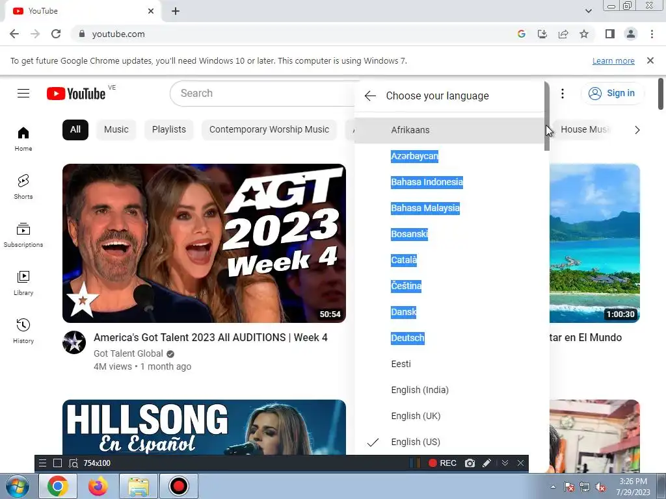Screen dimensions: 666x499
Task: Click browser Back arrow
Action: tap(14, 34)
